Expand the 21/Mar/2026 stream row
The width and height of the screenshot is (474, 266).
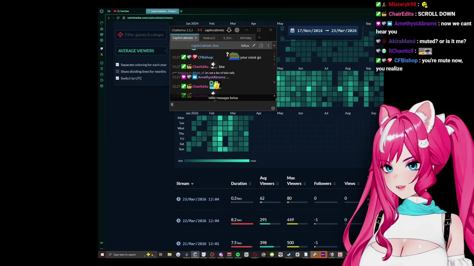178,243
